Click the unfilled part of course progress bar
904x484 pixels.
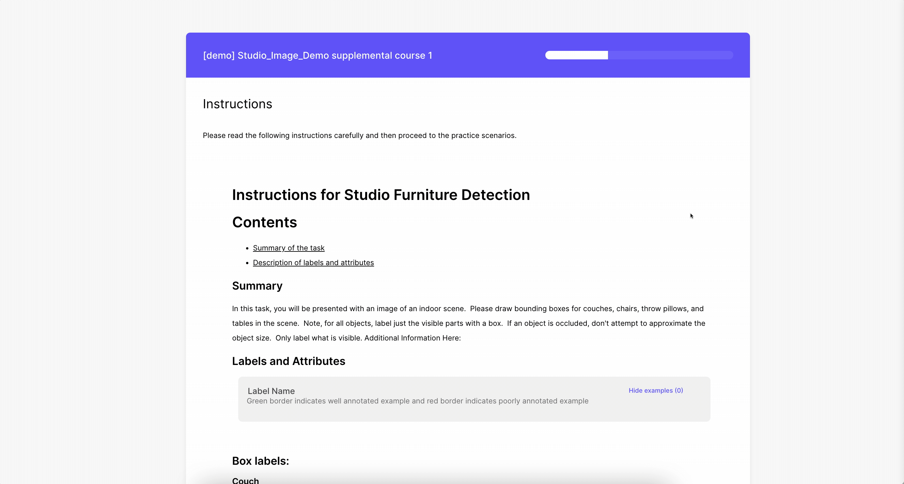point(670,55)
